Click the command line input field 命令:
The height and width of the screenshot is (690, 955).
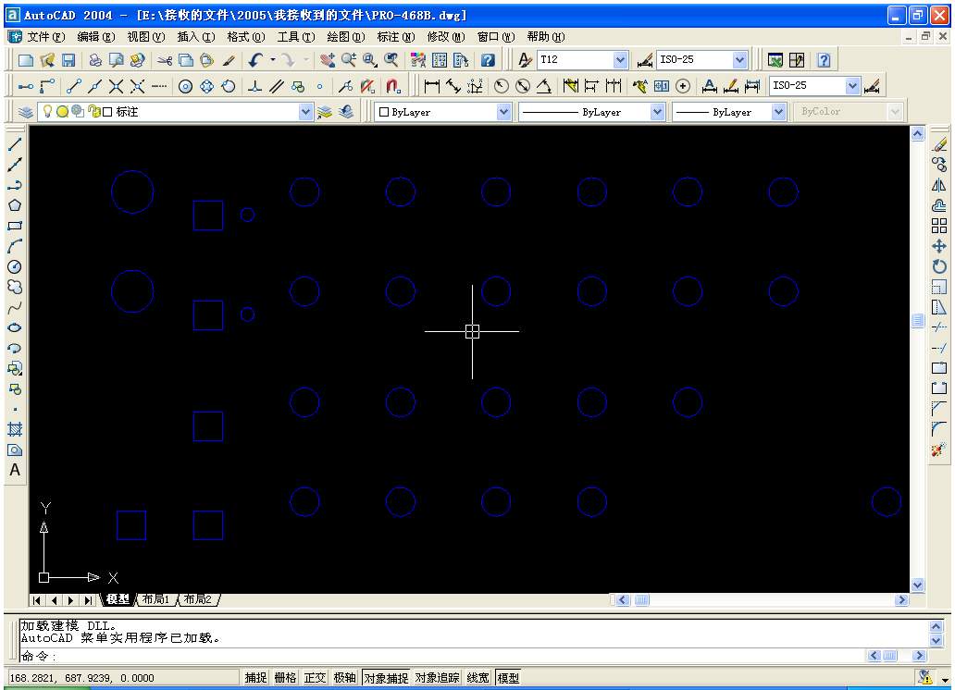point(442,656)
